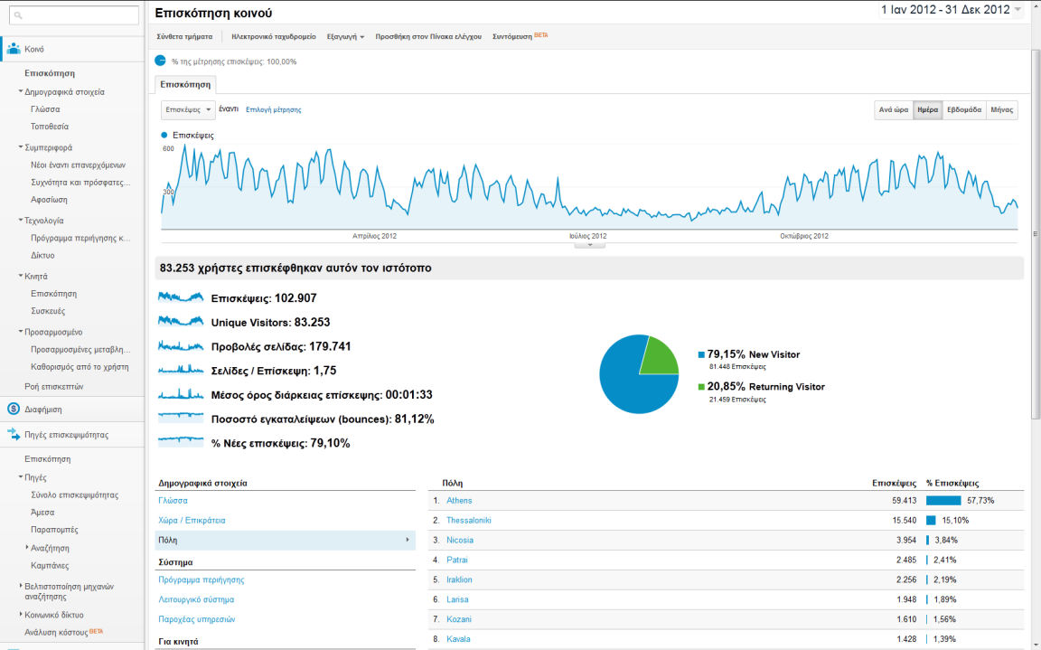Click the Διαφήμιση dollar coin icon
This screenshot has width=1041, height=650.
pyautogui.click(x=14, y=409)
